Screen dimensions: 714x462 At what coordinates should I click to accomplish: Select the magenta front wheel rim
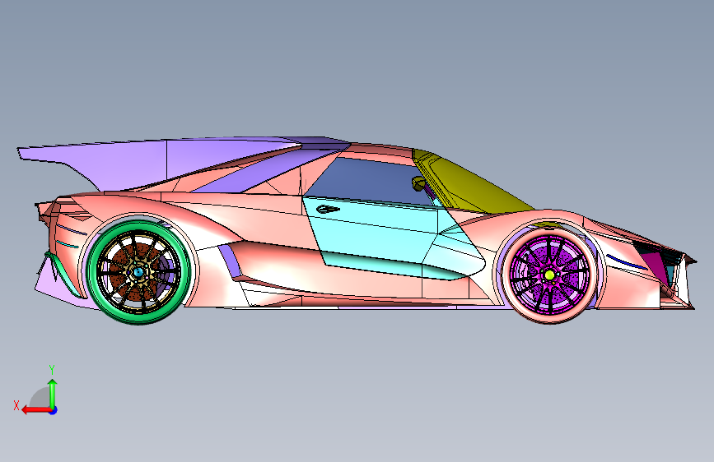[550, 275]
